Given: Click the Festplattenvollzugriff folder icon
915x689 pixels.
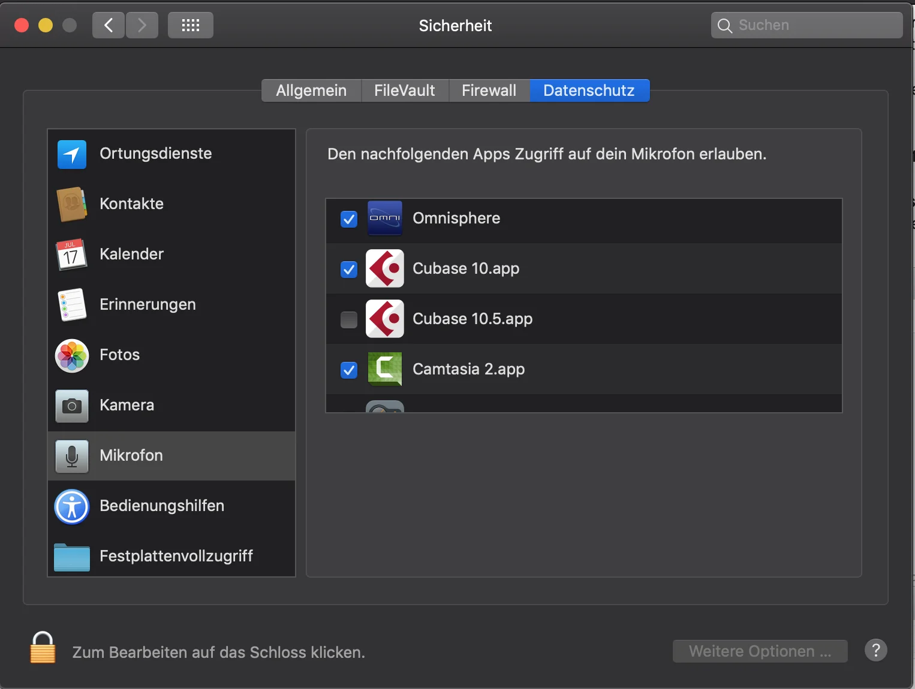Looking at the screenshot, I should click(x=72, y=557).
